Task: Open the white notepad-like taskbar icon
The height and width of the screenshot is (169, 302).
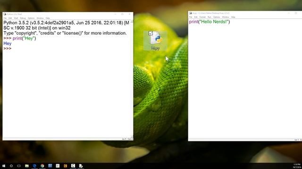Action: [x=58, y=166]
